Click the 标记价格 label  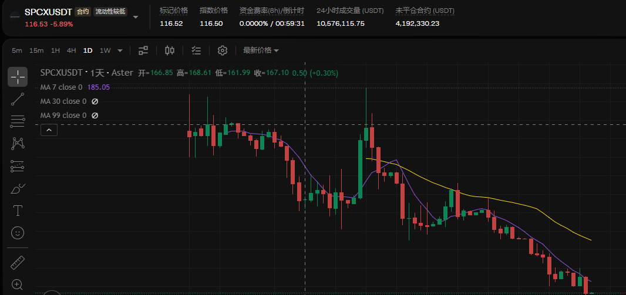[x=174, y=11]
